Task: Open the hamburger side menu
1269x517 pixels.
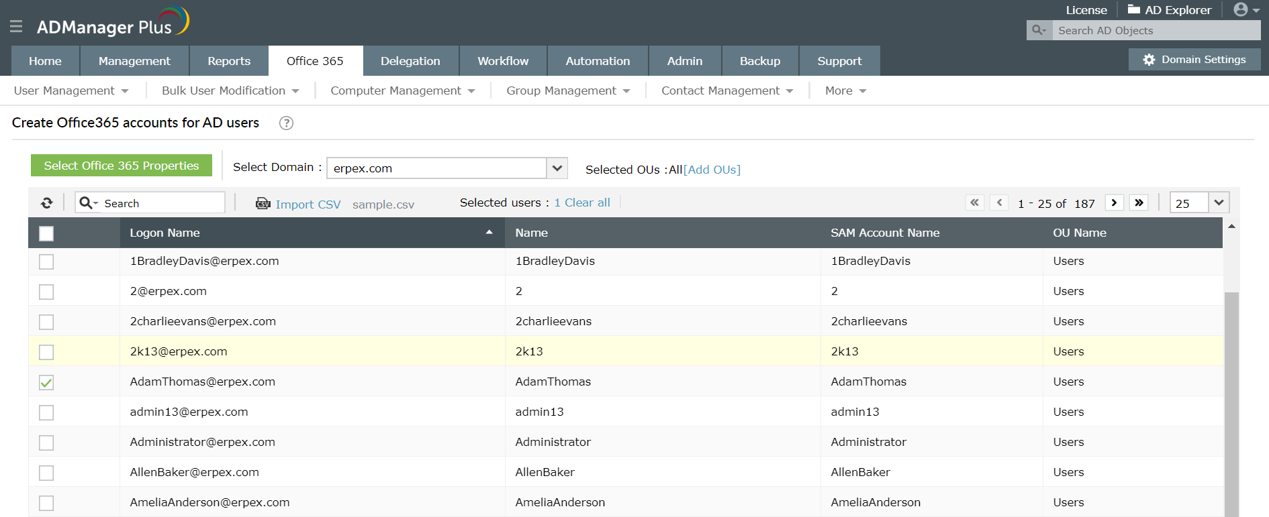Action: point(16,26)
